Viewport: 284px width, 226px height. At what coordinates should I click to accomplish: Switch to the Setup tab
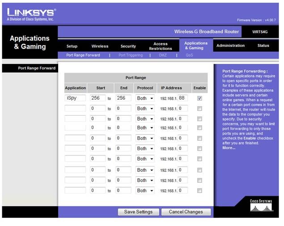tap(72, 46)
